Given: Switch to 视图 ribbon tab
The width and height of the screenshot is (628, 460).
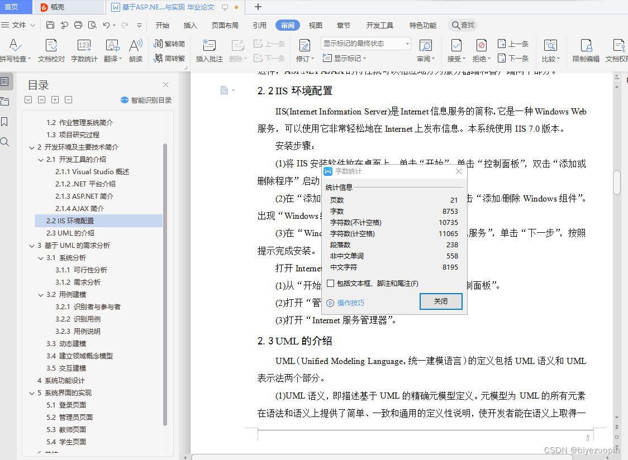Looking at the screenshot, I should (x=316, y=25).
